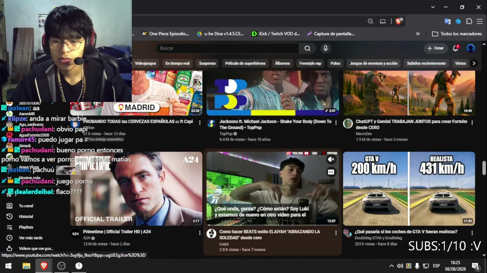Image resolution: width=487 pixels, height=273 pixels.
Task: Open the Luqui channel avatar
Action: [211, 234]
